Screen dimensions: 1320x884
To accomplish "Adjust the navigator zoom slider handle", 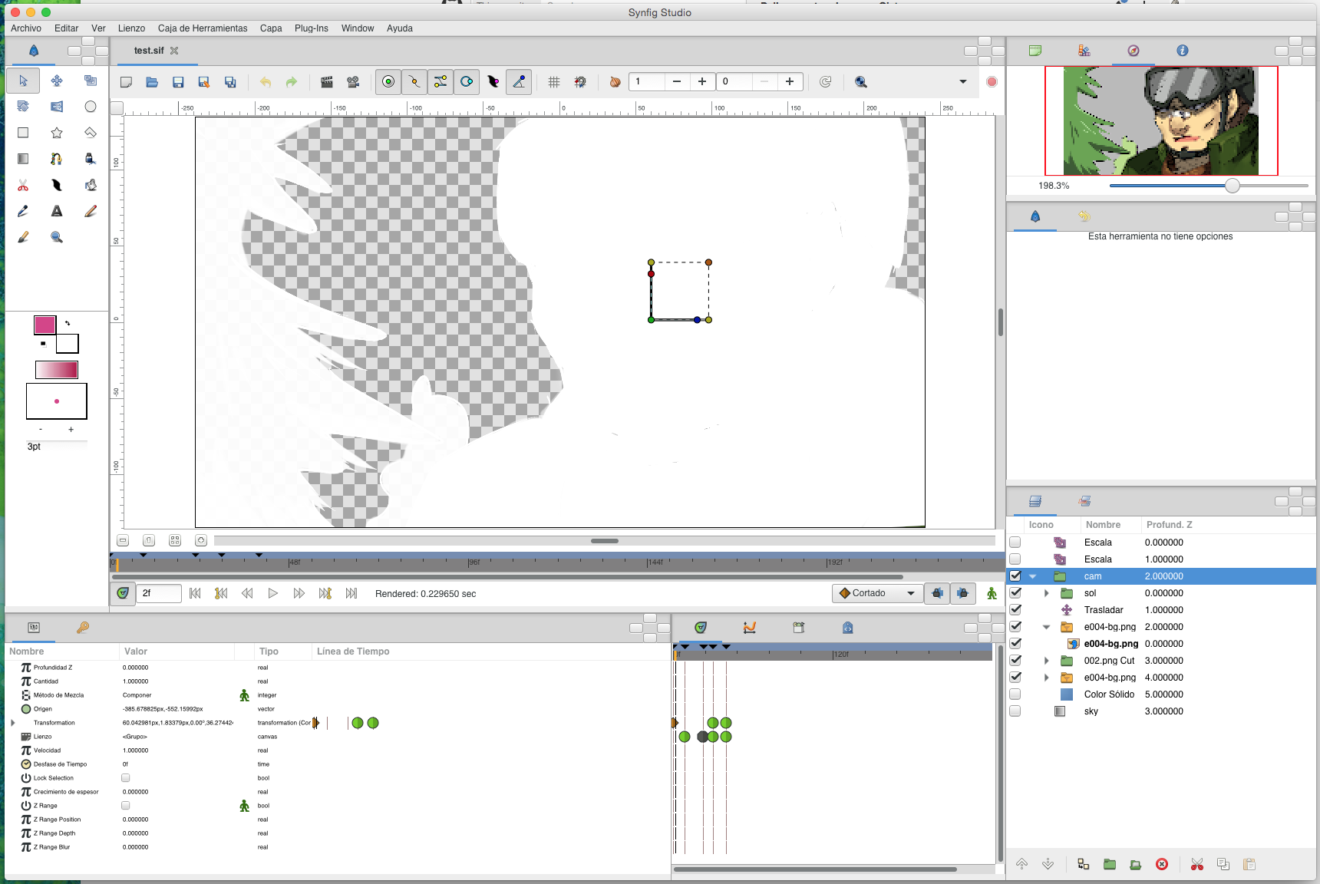I will 1232,186.
